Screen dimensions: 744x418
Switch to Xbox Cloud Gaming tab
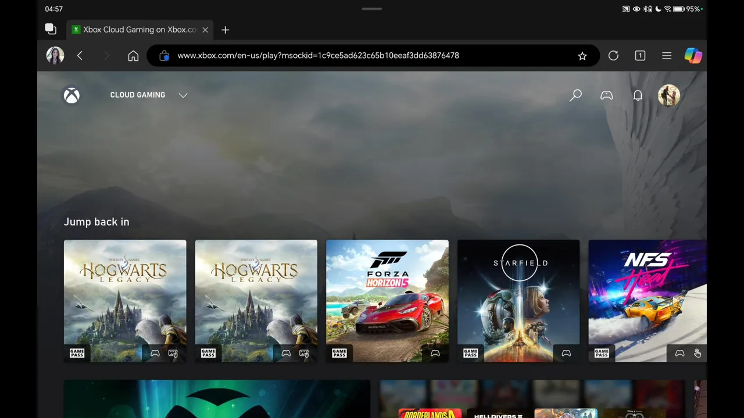tap(139, 30)
